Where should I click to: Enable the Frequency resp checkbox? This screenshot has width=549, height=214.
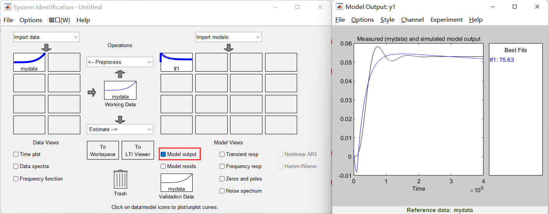pyautogui.click(x=222, y=166)
